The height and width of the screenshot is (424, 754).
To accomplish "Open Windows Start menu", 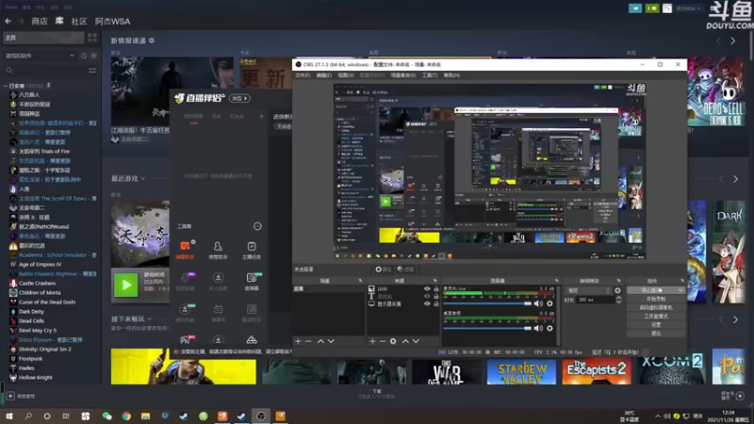I will (9, 416).
